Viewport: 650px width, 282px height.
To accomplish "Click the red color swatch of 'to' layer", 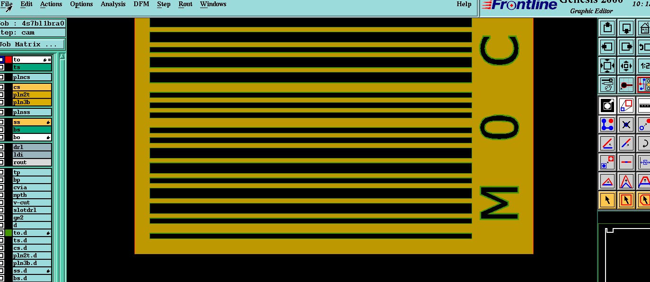I will [9, 60].
